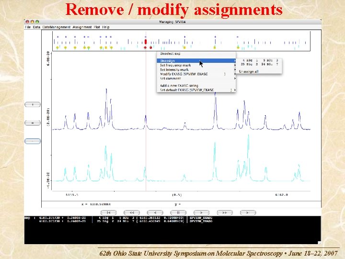Viewport: 345px width, 259px height.
Task: Expand the 'Modify EXASG' submenu
Action: tap(196, 74)
